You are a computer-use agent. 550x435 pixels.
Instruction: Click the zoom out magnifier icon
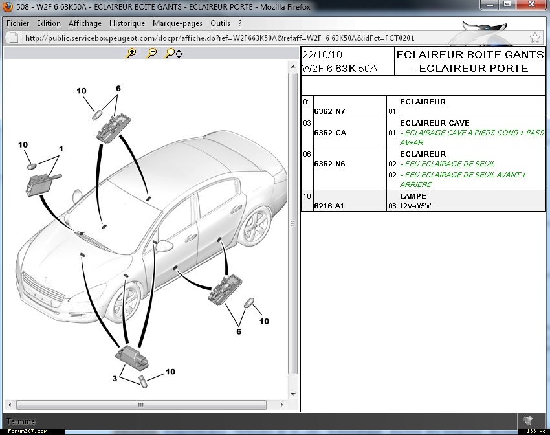click(151, 53)
